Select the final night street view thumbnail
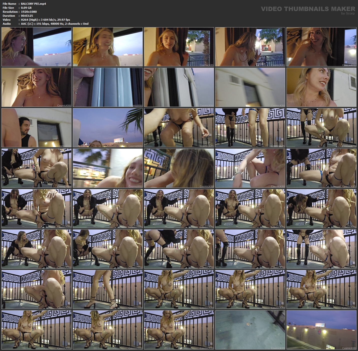 point(321,330)
